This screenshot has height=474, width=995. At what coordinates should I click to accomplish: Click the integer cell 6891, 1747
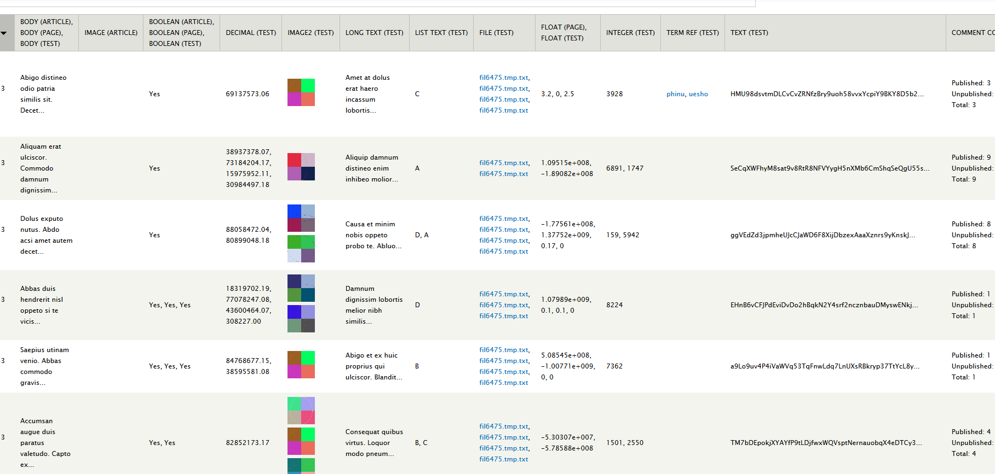[625, 168]
